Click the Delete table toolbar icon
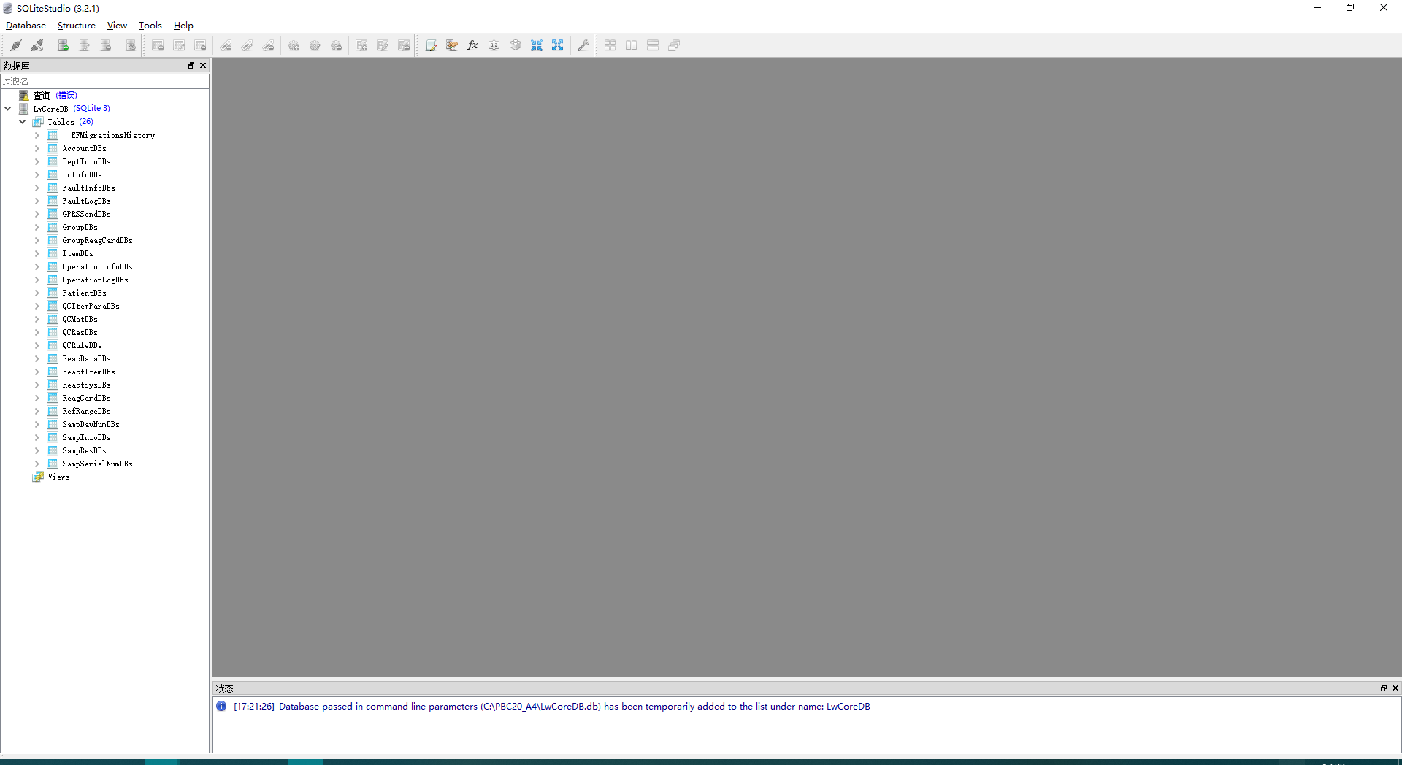 (x=200, y=45)
